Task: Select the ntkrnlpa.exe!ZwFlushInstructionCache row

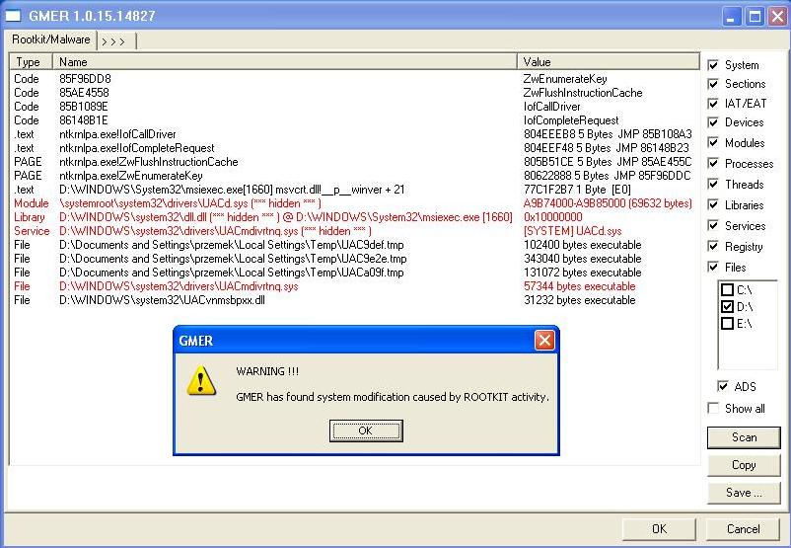Action: (354, 162)
